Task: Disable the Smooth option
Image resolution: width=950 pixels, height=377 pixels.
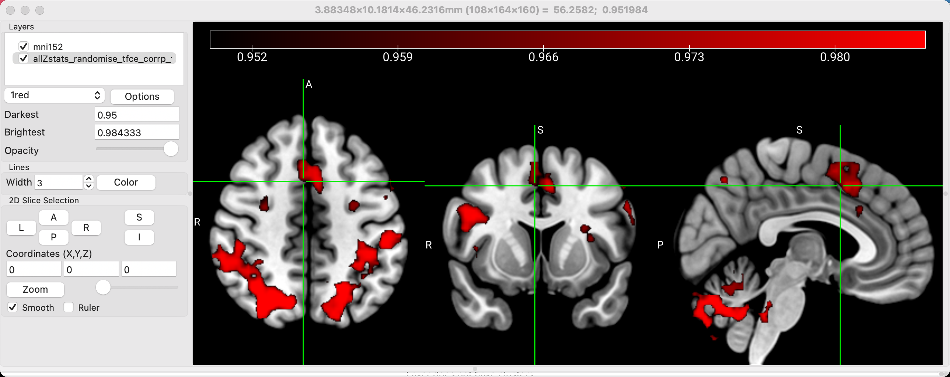Action: pyautogui.click(x=12, y=307)
